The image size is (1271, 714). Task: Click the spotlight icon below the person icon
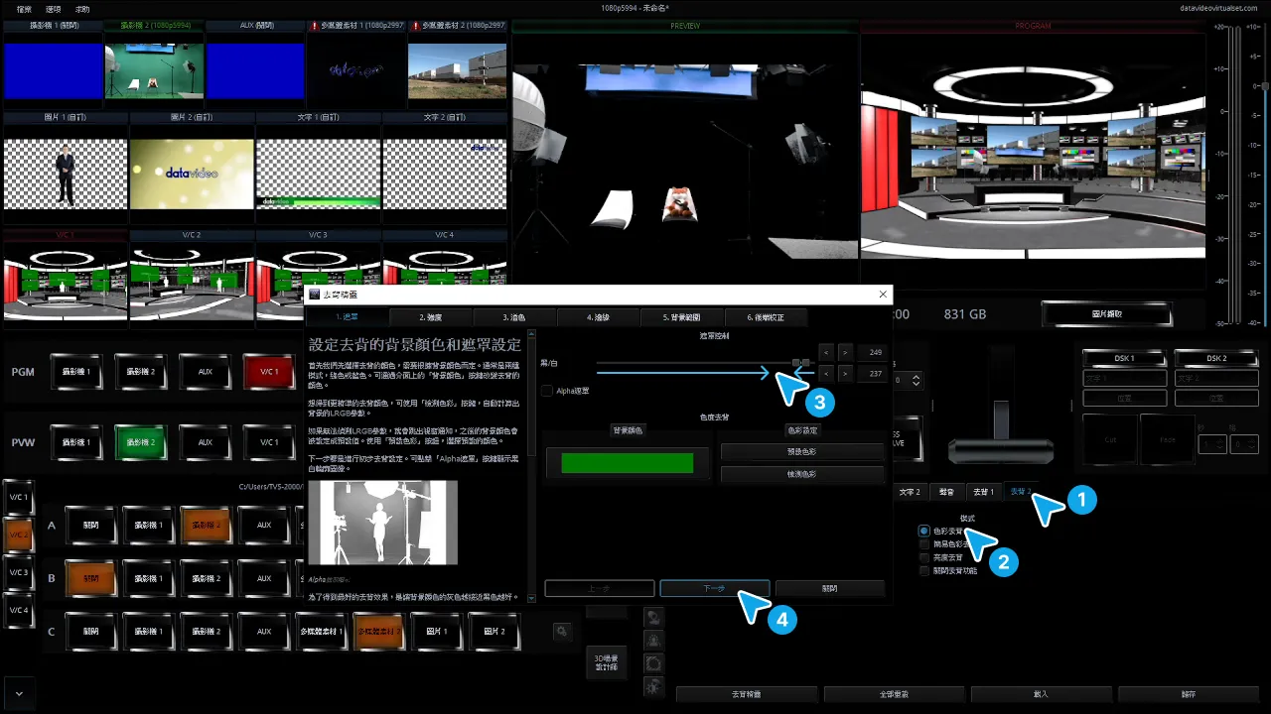[653, 640]
